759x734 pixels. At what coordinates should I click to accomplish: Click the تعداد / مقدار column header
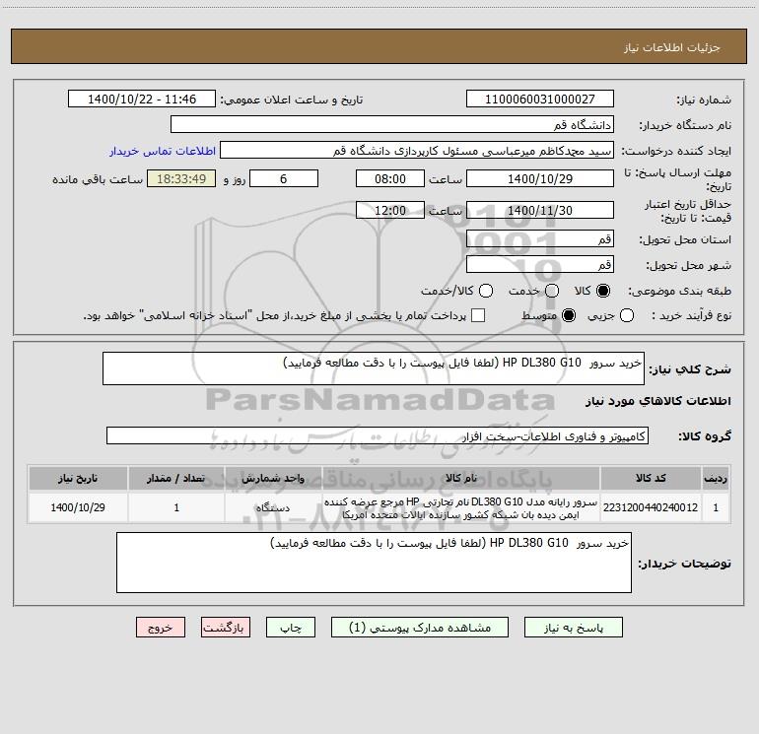tap(176, 478)
